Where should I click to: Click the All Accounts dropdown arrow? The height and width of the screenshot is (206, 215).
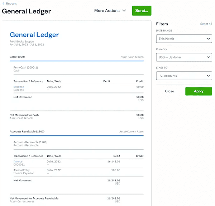[209, 76]
